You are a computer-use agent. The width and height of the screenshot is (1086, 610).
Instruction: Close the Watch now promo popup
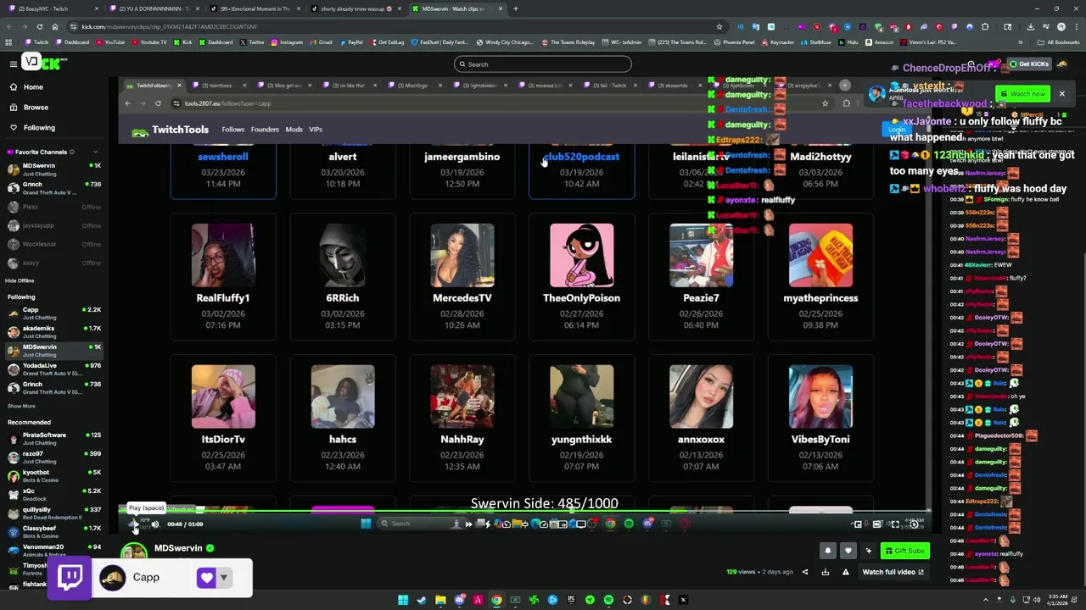pyautogui.click(x=1061, y=94)
